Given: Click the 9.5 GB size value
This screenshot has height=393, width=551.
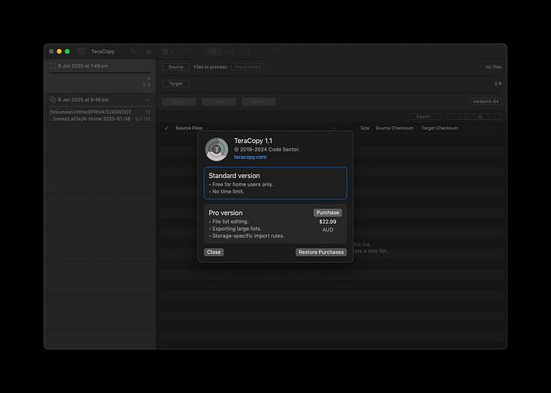Looking at the screenshot, I should point(143,119).
